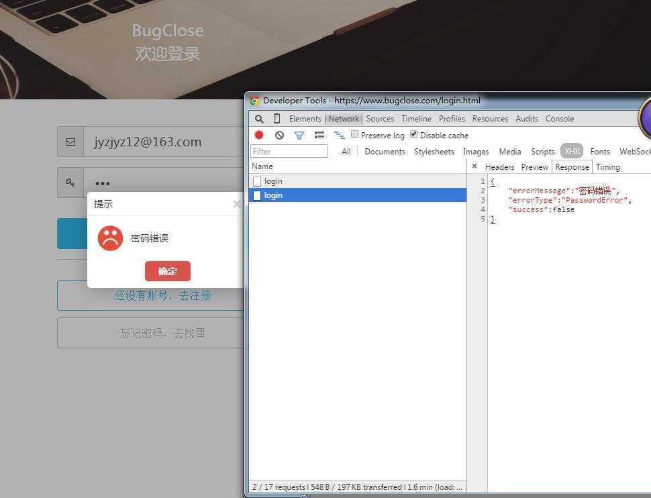Filter requests by Scripts
651x498 pixels.
(x=543, y=152)
